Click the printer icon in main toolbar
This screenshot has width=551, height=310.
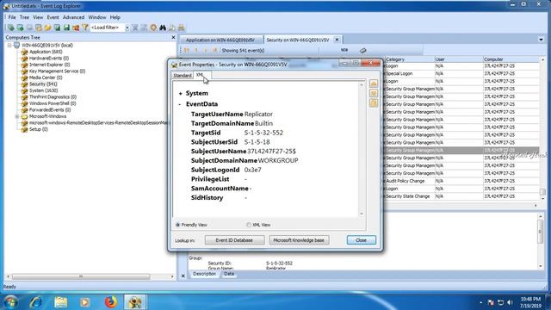pos(181,28)
